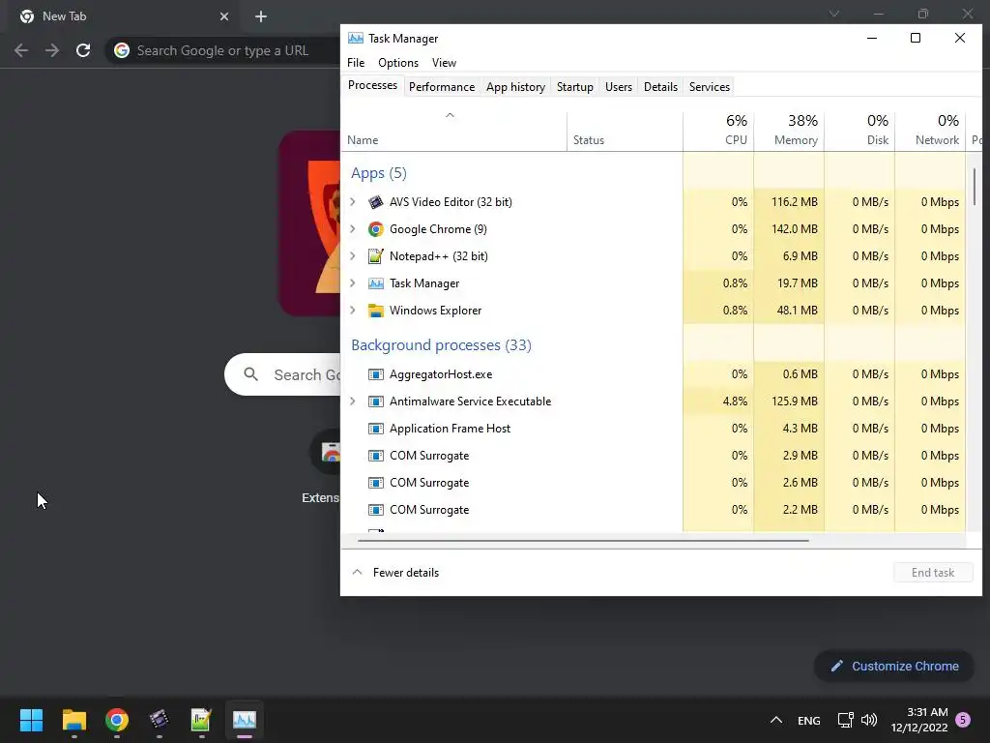Image resolution: width=990 pixels, height=743 pixels.
Task: Open File Explorer from the taskbar
Action: [x=73, y=720]
